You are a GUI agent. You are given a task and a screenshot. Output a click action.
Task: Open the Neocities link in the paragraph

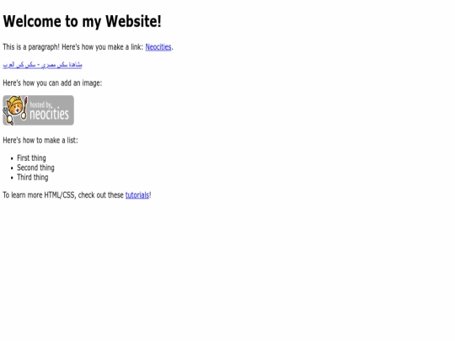pos(158,47)
